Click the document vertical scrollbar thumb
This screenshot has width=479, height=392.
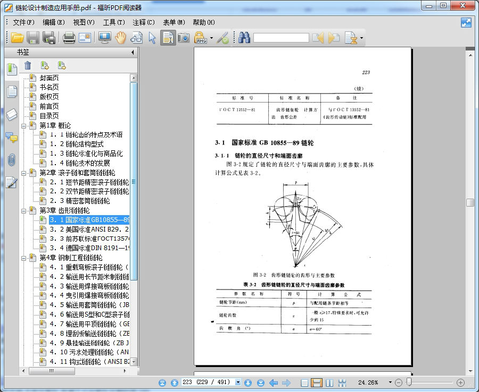click(470, 202)
